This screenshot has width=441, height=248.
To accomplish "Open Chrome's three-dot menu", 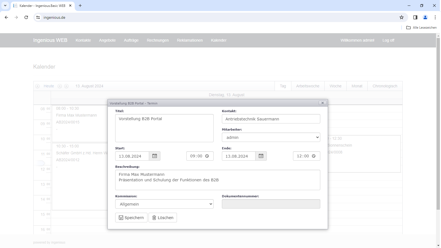I will 435,17.
